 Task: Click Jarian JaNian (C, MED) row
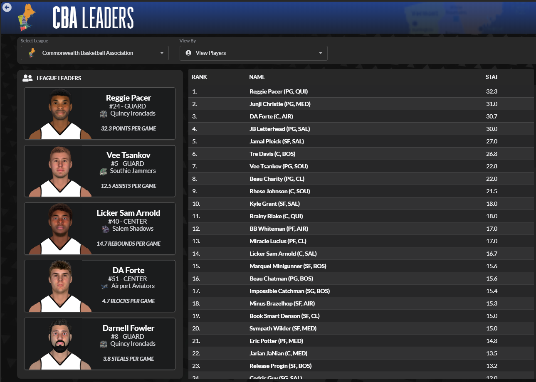click(361, 353)
